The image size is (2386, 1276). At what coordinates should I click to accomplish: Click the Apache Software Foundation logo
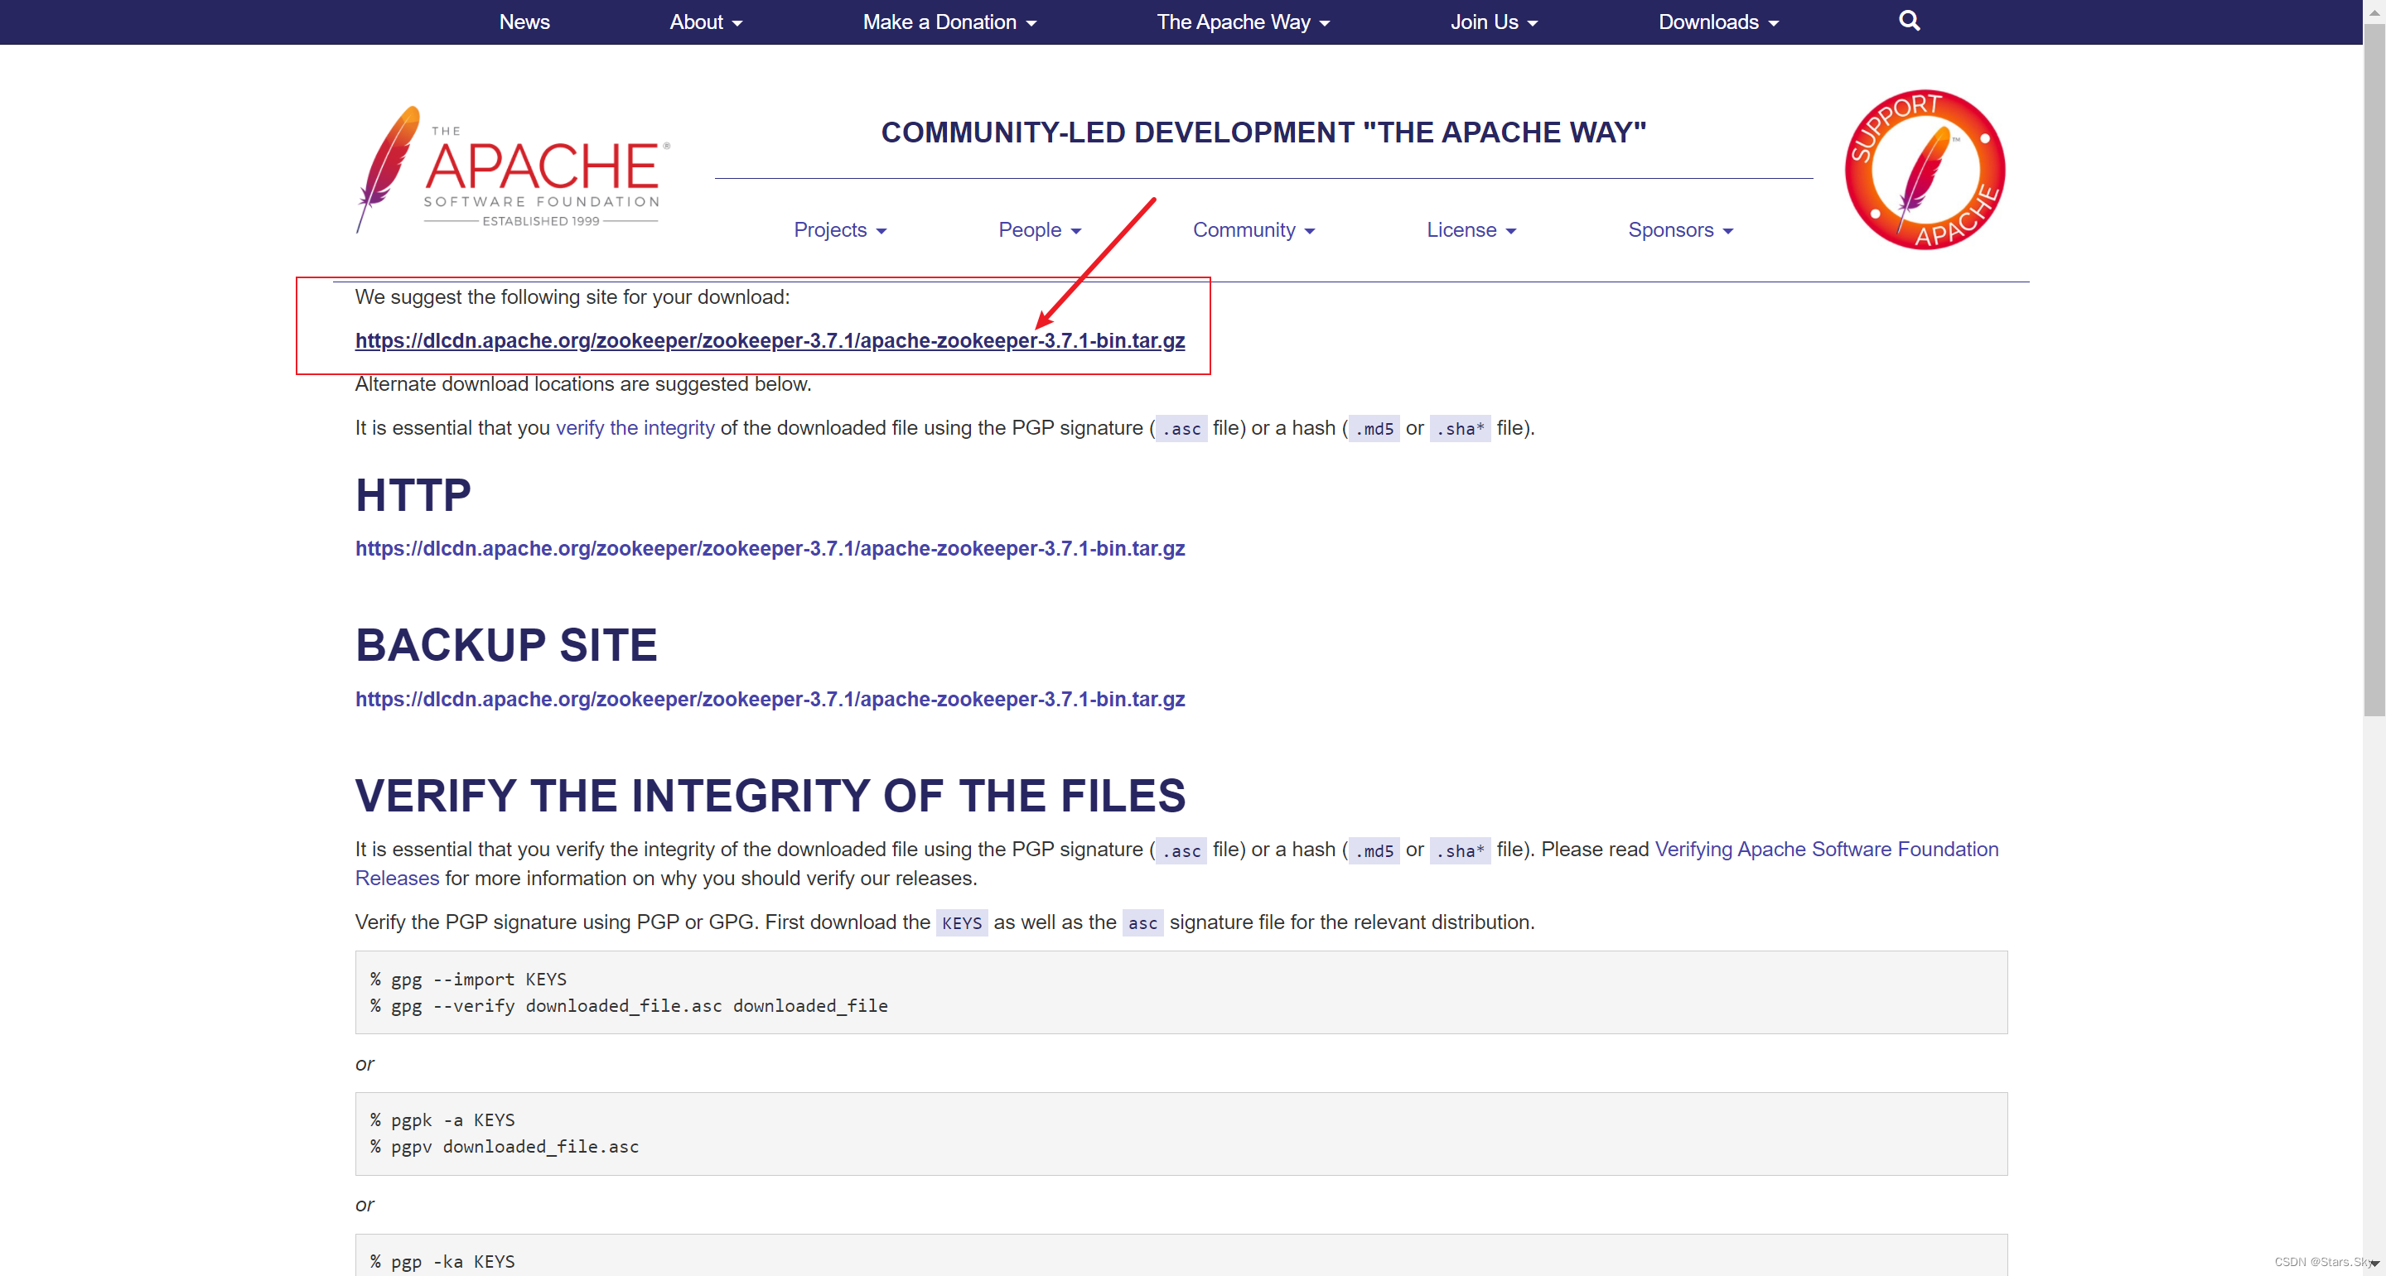pyautogui.click(x=512, y=171)
